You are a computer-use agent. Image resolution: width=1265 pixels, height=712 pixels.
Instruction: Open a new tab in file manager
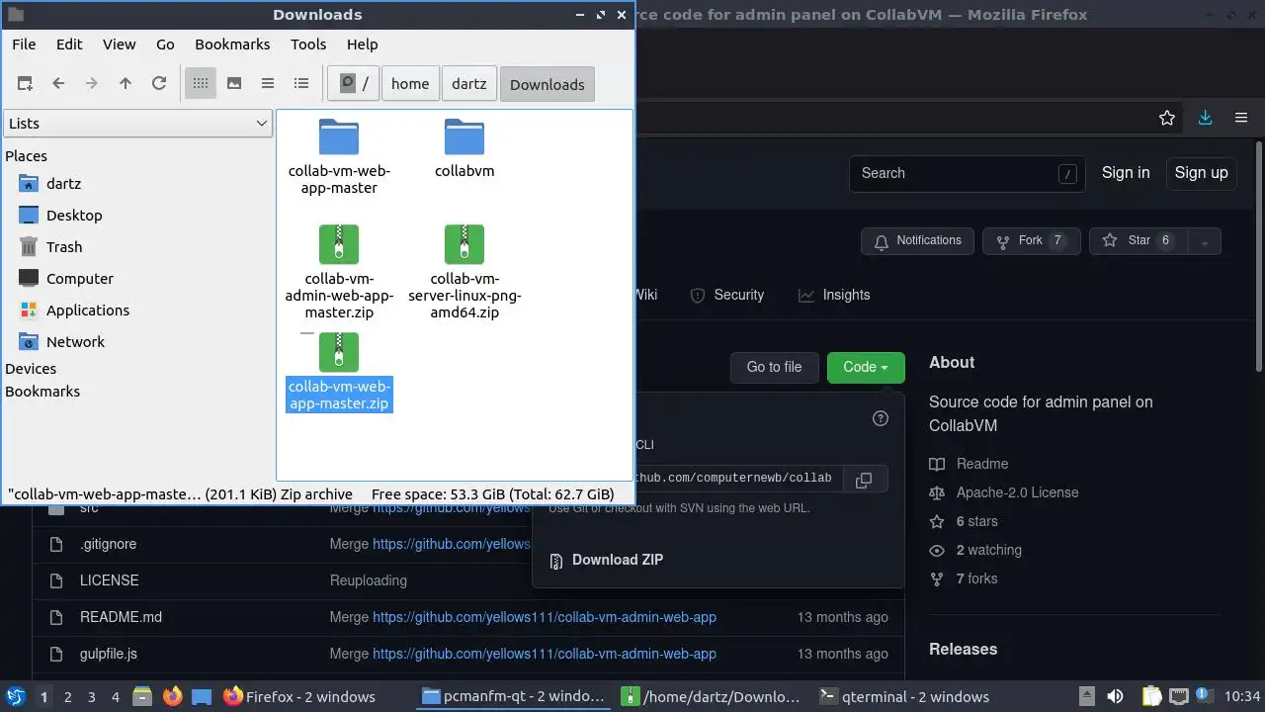pyautogui.click(x=25, y=84)
